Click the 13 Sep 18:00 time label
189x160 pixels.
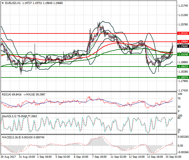tap(155, 157)
